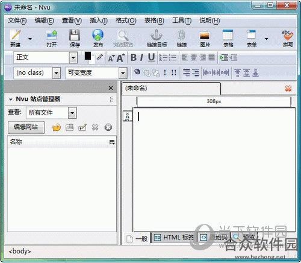301x263 pixels.
Task: Click the new folder icon in site manager
Action: [x=69, y=127]
